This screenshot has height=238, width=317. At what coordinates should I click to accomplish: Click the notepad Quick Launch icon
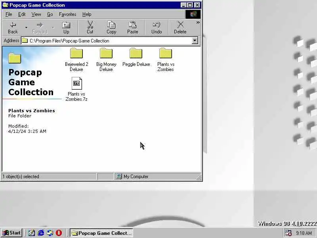pyautogui.click(x=32, y=233)
